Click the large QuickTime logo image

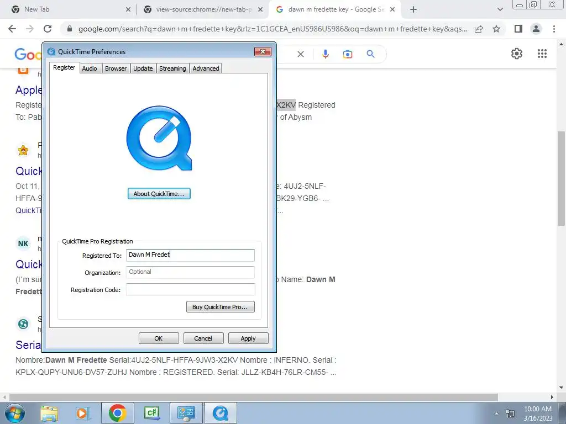pyautogui.click(x=159, y=138)
